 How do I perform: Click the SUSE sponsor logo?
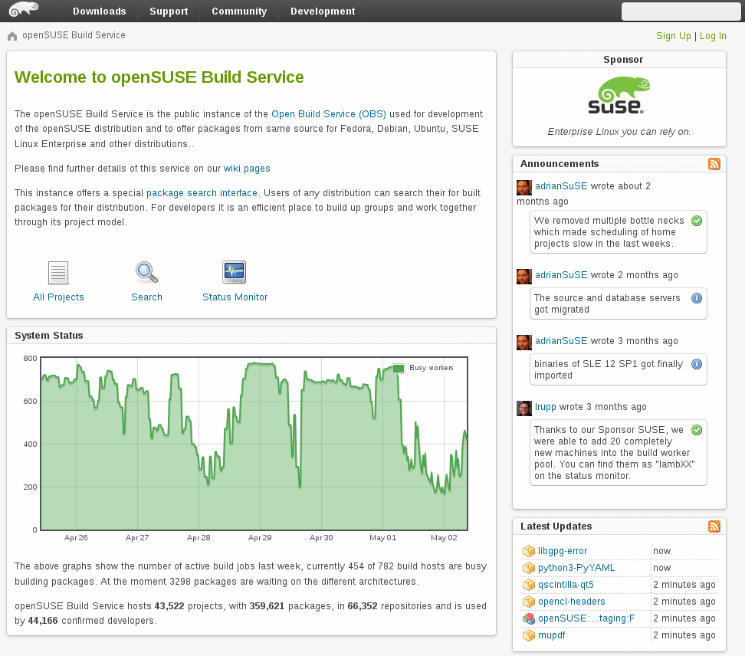619,96
